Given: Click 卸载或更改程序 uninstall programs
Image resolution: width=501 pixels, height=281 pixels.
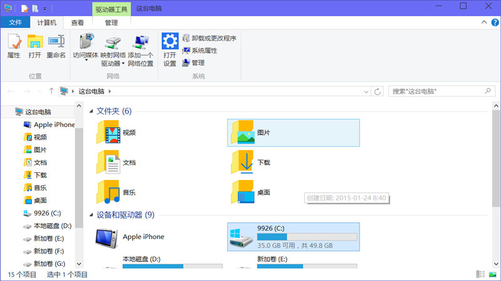Looking at the screenshot, I should [209, 38].
